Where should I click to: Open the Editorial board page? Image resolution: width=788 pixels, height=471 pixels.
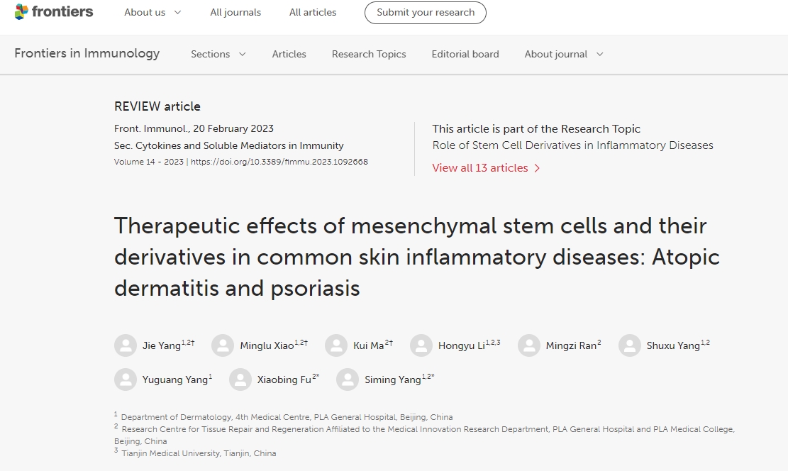(x=465, y=54)
